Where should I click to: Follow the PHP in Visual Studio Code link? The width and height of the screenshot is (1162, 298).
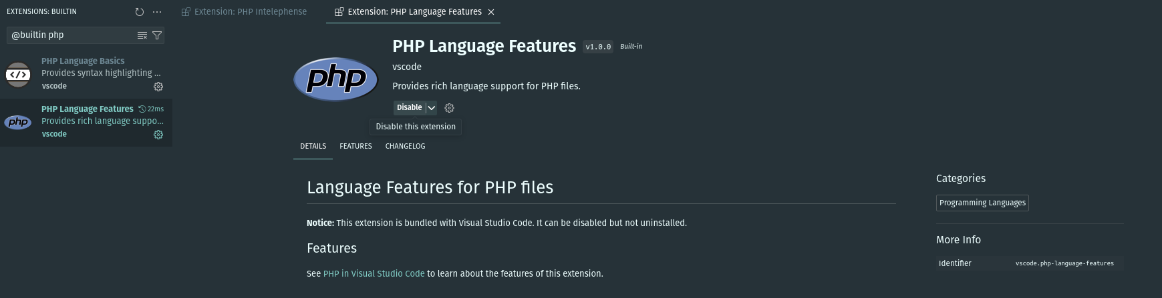(x=374, y=273)
